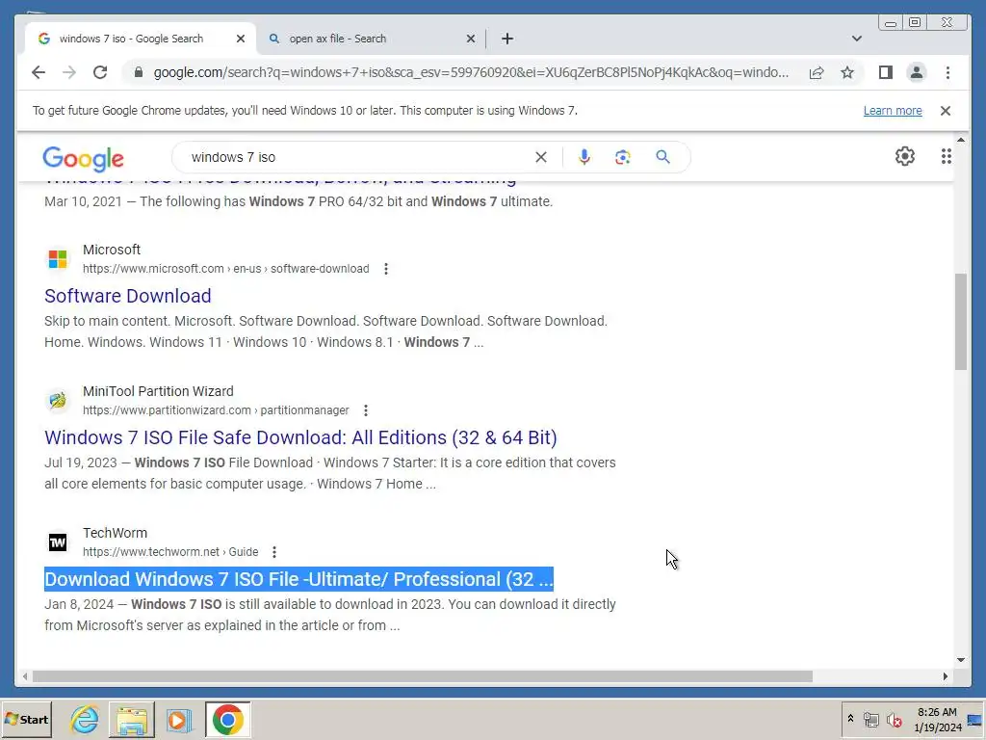Clear the search box with the X
The width and height of the screenshot is (986, 740).
coord(541,157)
